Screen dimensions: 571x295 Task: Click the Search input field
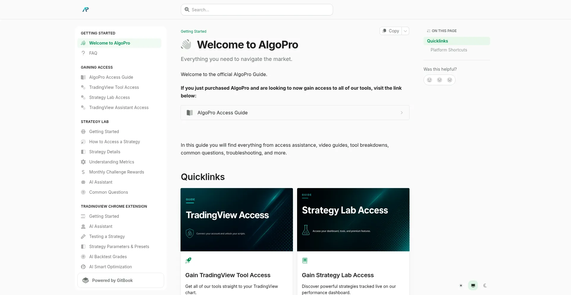pyautogui.click(x=257, y=10)
